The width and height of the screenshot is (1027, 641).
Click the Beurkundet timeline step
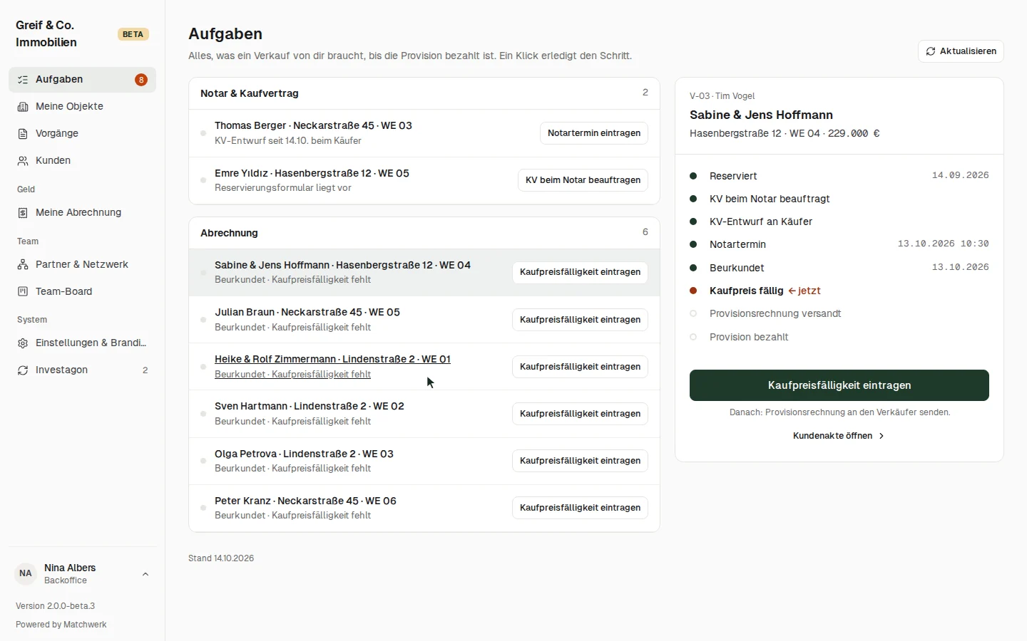point(839,268)
